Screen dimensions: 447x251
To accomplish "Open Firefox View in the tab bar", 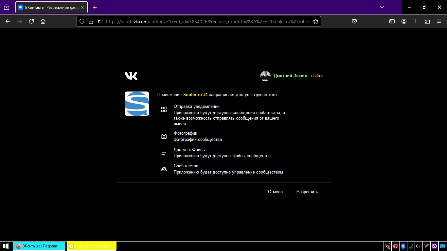I will 7,7.
